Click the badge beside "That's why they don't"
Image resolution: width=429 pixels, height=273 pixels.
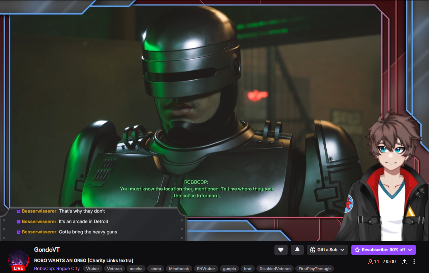(19, 211)
